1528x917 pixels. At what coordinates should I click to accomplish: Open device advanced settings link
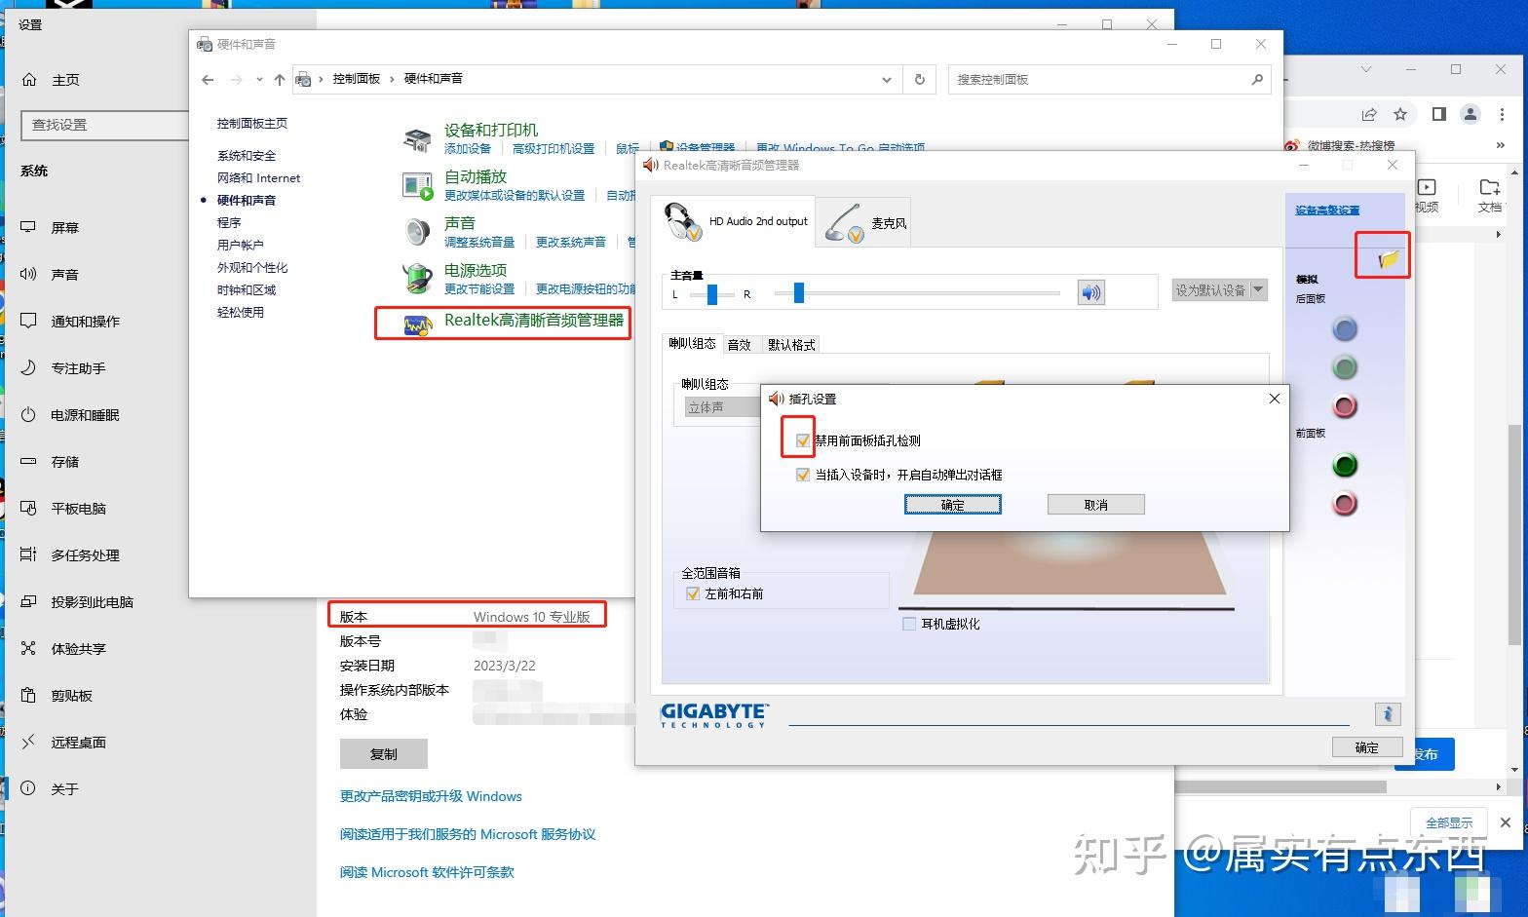pyautogui.click(x=1327, y=210)
